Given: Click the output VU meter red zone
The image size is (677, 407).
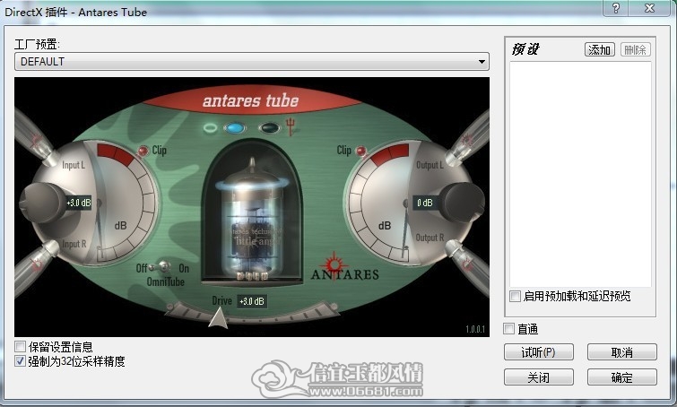Looking at the screenshot, I should [389, 154].
